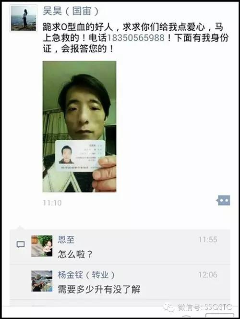Viewport: 240px width, 319px height.
Task: Enlarge the posted photo of the man
Action: click(79, 126)
